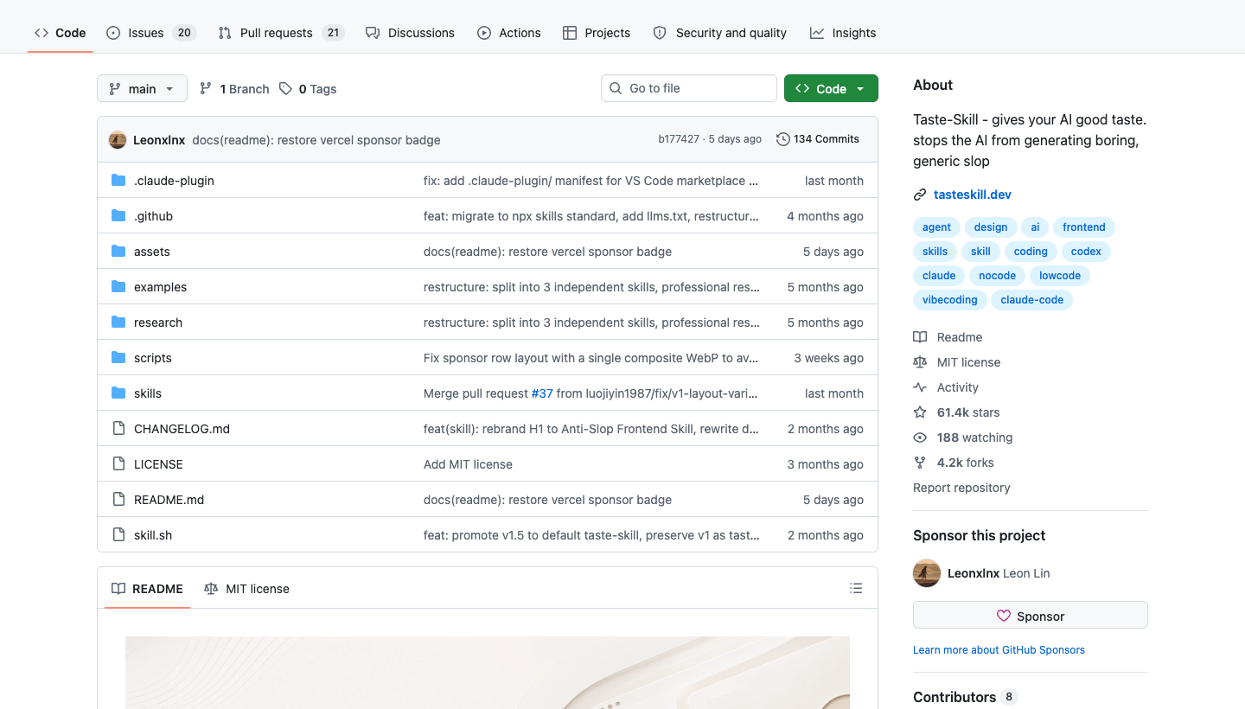Viewport: 1245px width, 709px height.
Task: Click Leonxlnx username in commit header
Action: [x=159, y=140]
